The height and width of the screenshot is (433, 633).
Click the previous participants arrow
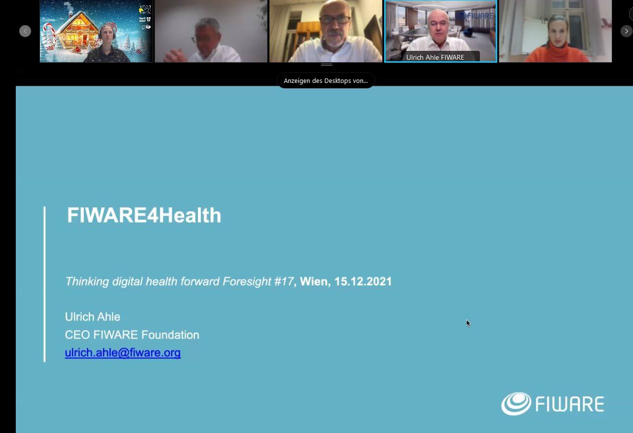[25, 31]
